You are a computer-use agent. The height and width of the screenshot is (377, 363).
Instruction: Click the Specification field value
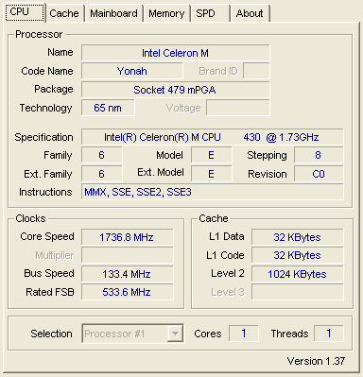pyautogui.click(x=212, y=137)
